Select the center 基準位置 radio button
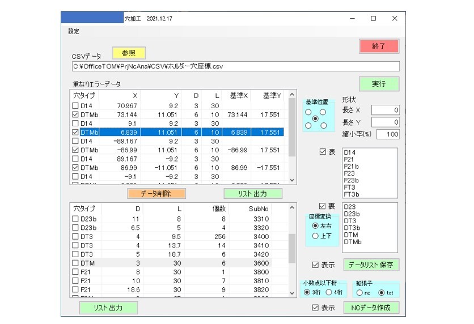 [315, 118]
